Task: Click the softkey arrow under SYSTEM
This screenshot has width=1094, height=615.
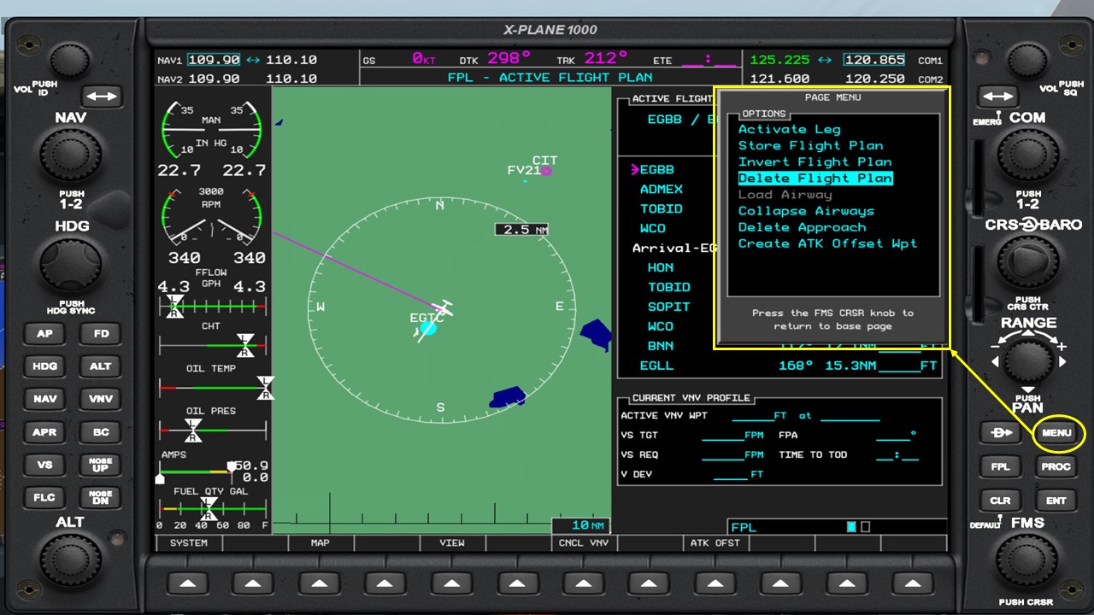Action: tap(187, 583)
